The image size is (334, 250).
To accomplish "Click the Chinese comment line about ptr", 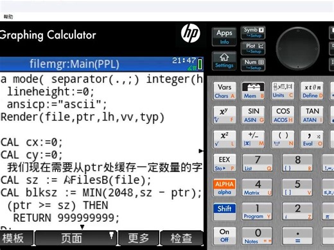I will (x=105, y=167).
